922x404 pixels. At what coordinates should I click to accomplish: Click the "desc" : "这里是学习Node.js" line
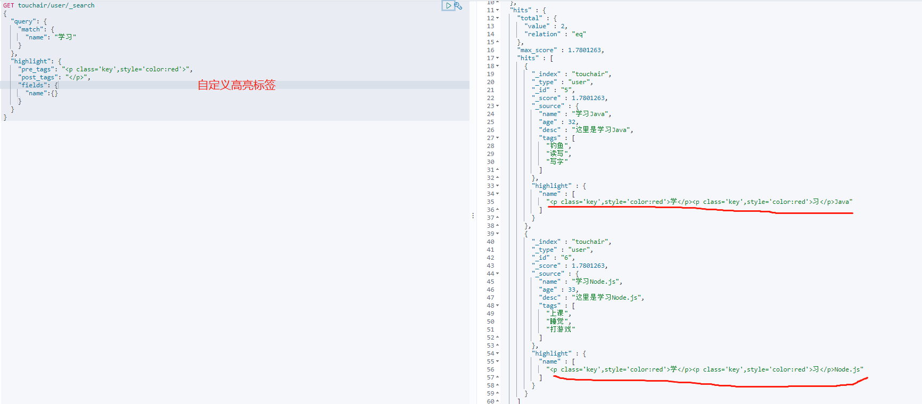[591, 298]
